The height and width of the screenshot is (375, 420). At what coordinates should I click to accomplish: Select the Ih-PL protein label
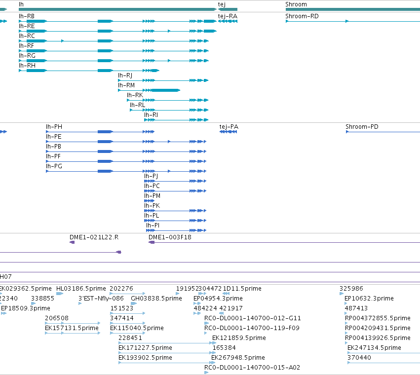point(152,216)
